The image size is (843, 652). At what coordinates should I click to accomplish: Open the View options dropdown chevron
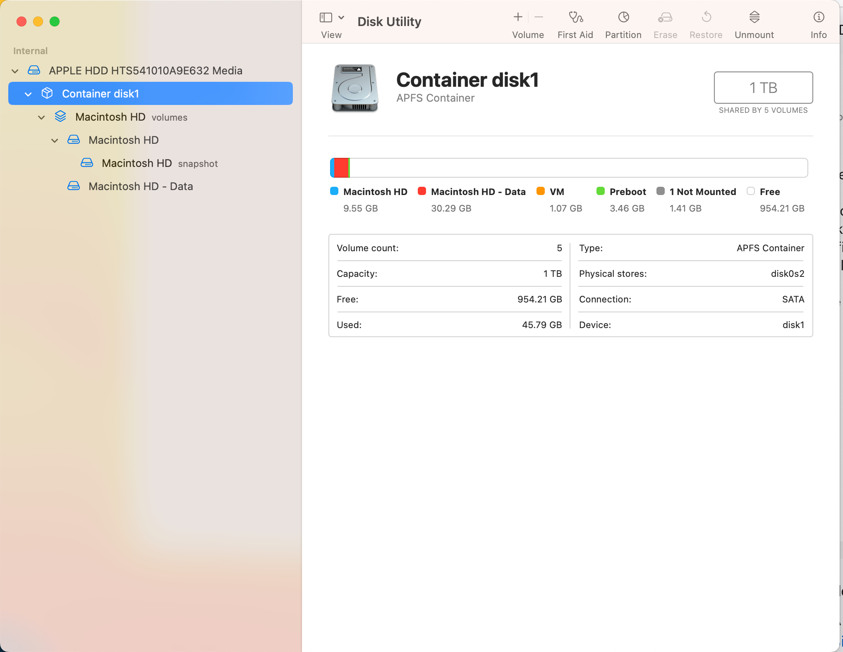tap(341, 17)
